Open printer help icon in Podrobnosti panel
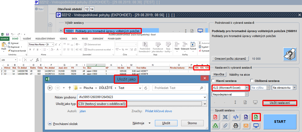 289,54
